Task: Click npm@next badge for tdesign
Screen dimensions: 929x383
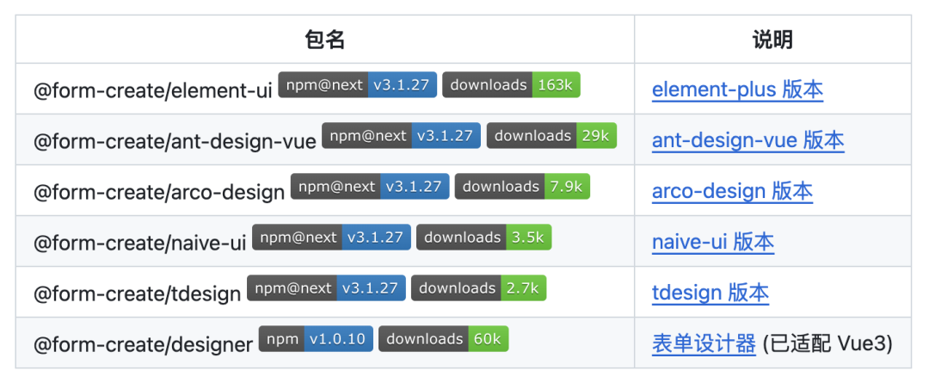Action: click(326, 288)
